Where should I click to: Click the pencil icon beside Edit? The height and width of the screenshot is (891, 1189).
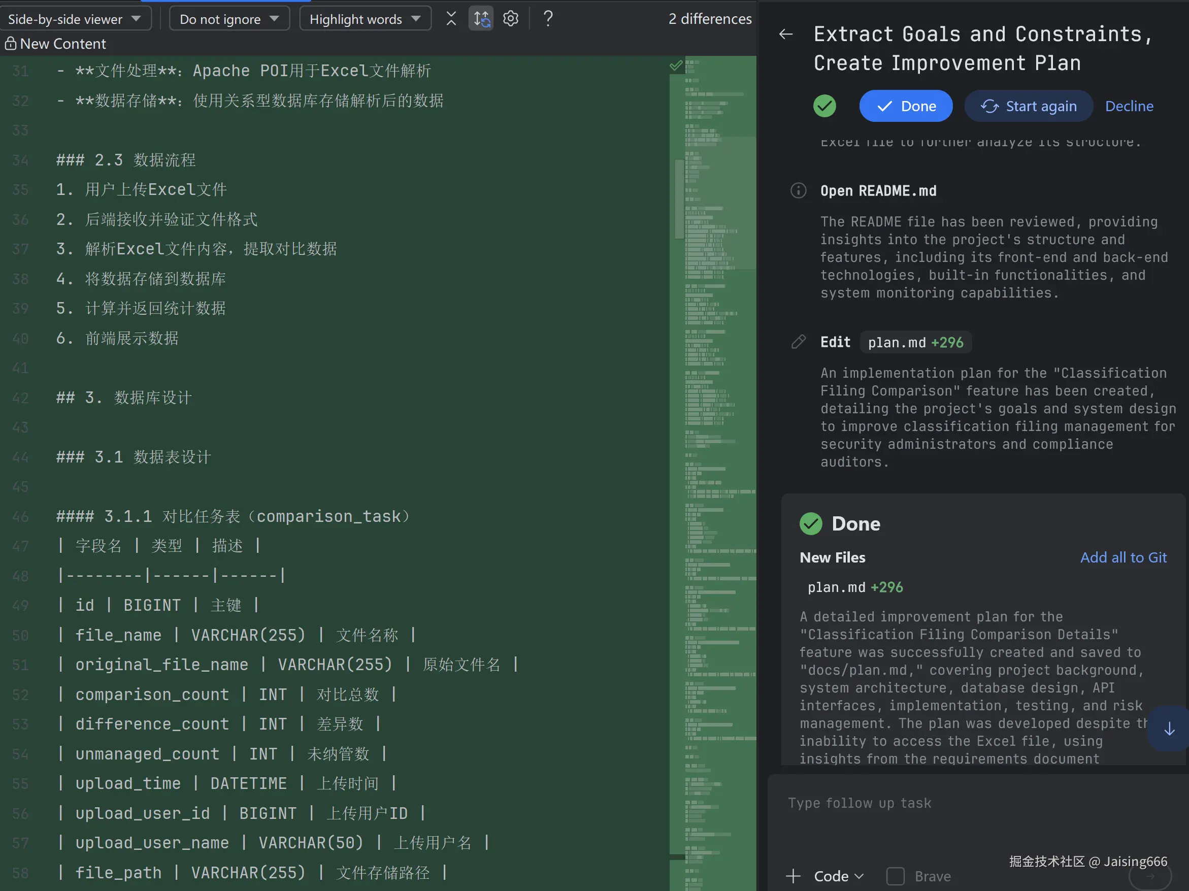798,342
